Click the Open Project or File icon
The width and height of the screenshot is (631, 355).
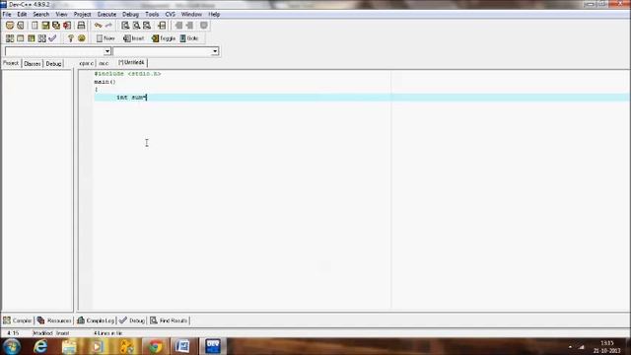[x=21, y=26]
